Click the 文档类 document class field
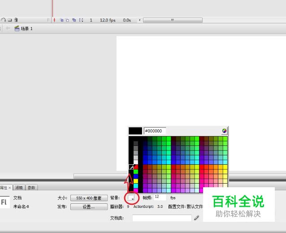Image resolution: width=286 pixels, height=233 pixels. [x=162, y=218]
